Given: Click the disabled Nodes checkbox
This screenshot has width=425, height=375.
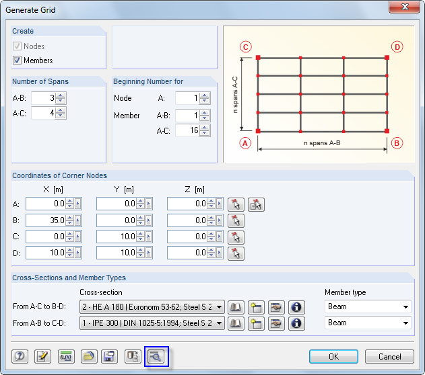Looking at the screenshot, I should (x=17, y=46).
